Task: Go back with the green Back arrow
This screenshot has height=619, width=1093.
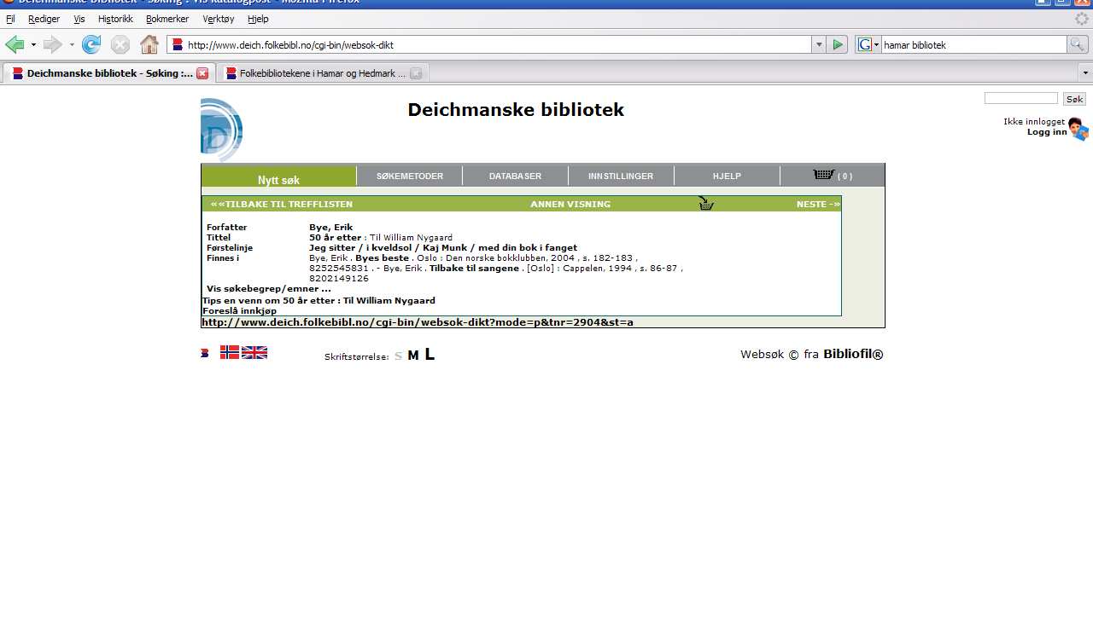Action: click(x=15, y=44)
